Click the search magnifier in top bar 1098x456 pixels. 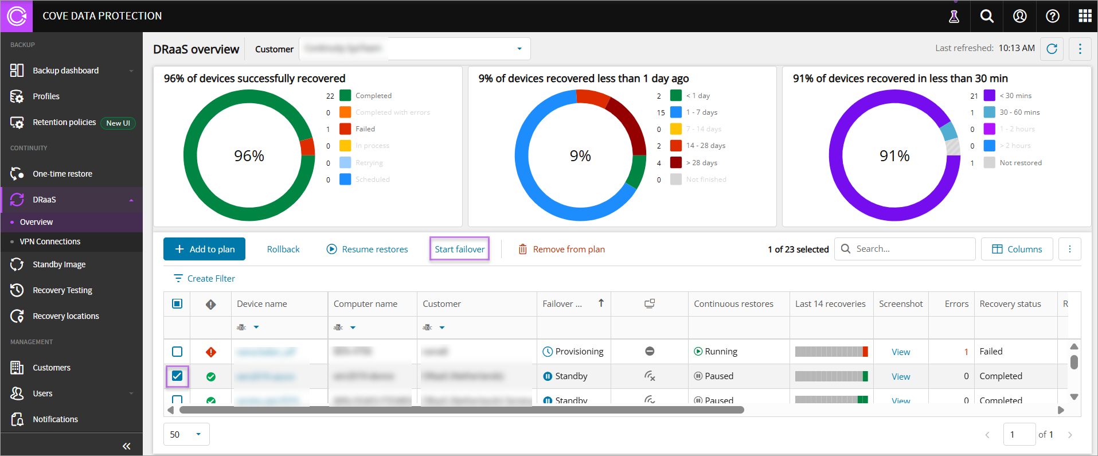coord(987,16)
